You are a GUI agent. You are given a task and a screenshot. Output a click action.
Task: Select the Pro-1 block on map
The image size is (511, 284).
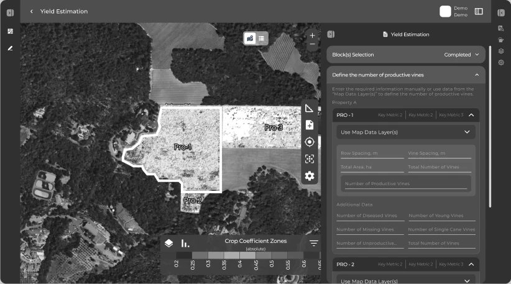point(183,147)
